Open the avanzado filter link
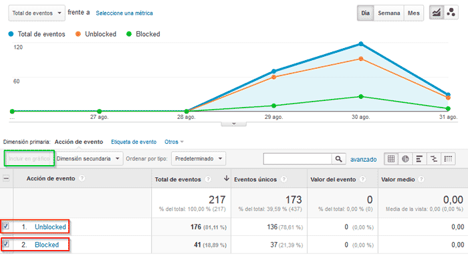 pyautogui.click(x=363, y=159)
